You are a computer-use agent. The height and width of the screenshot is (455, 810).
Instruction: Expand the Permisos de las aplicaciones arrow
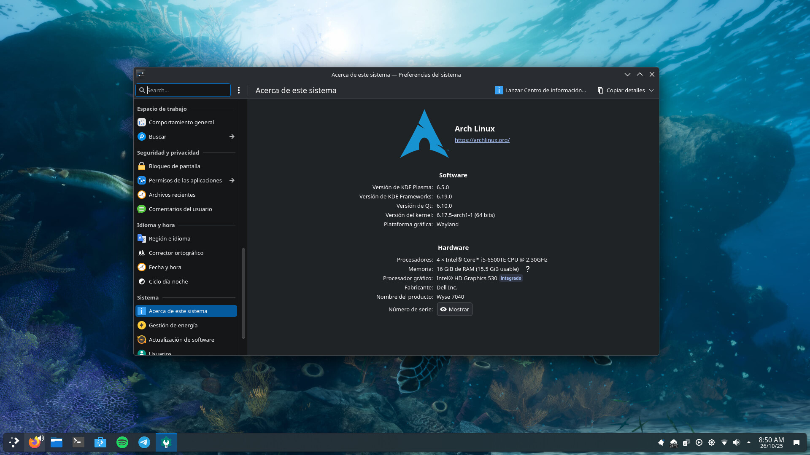point(232,181)
